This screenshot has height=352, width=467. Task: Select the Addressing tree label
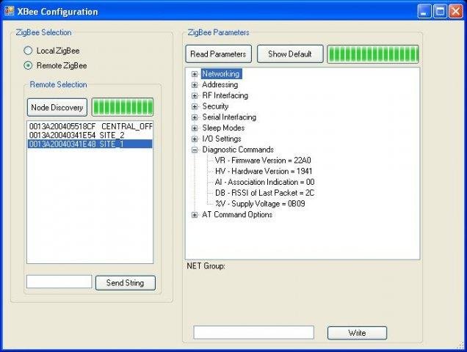220,84
